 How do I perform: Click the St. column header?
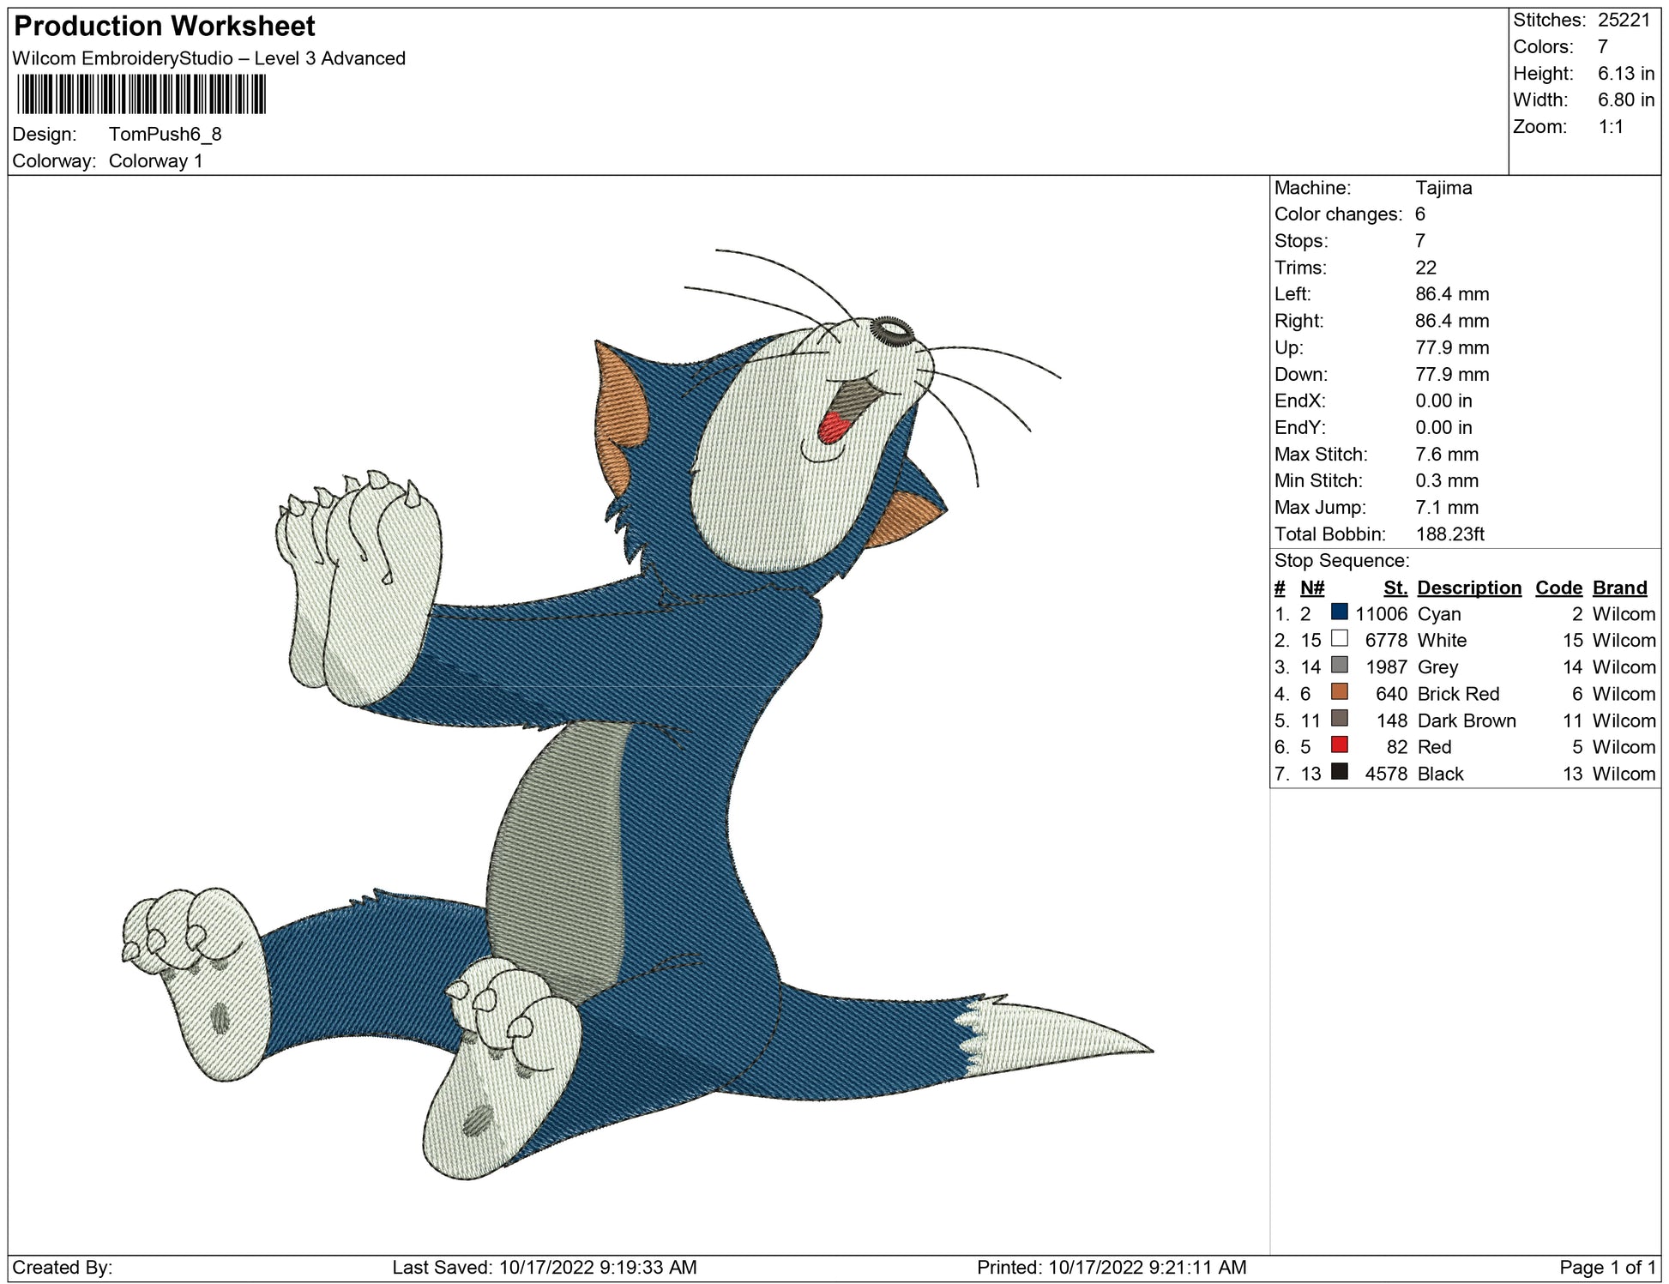click(1395, 588)
